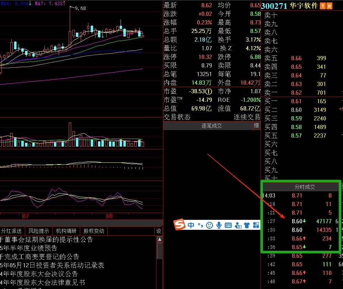Click the 总额 value 2.18亿
This screenshot has width=343, height=289.
[203, 40]
